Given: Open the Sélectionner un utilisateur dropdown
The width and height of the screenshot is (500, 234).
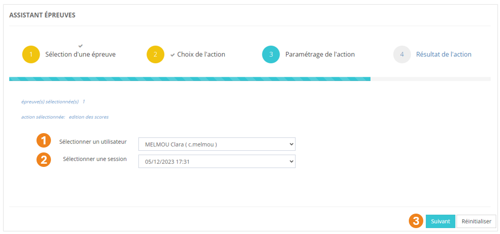Looking at the screenshot, I should (217, 144).
